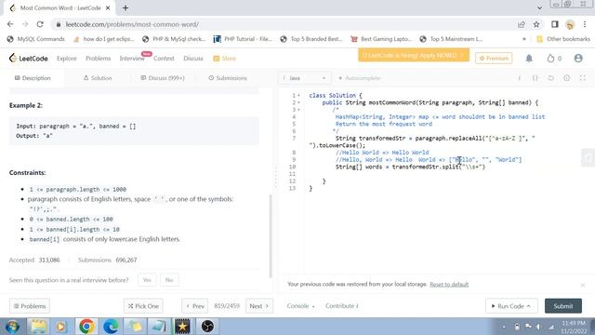Switch to the Submissions tab

point(228,78)
